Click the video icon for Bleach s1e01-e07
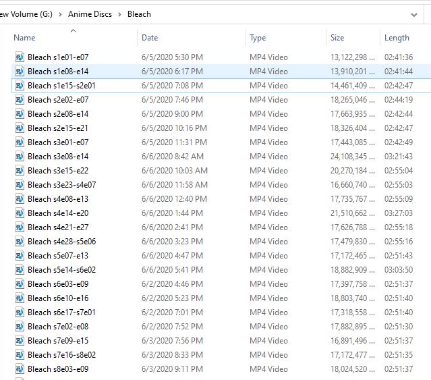 point(20,57)
